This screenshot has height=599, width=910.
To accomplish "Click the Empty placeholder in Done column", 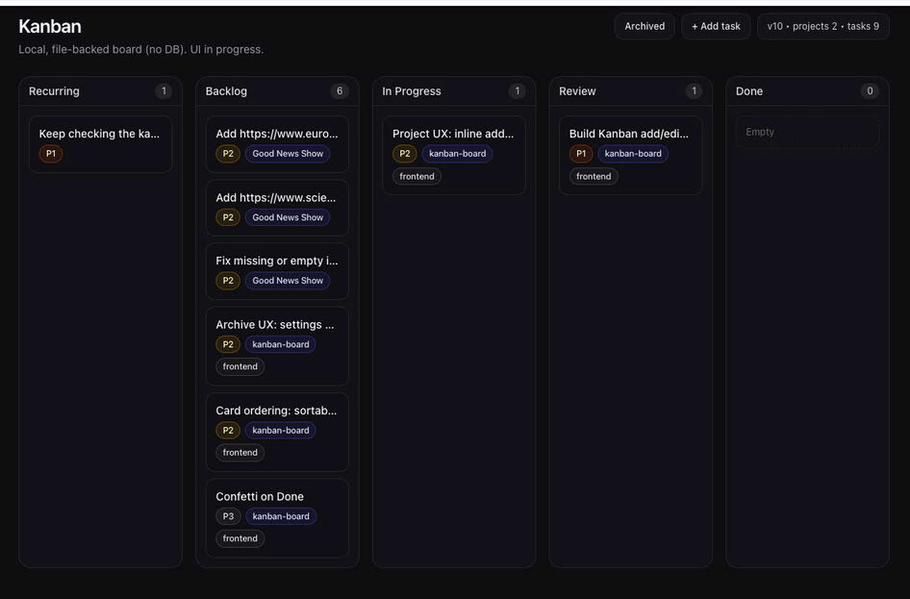I will (x=806, y=132).
